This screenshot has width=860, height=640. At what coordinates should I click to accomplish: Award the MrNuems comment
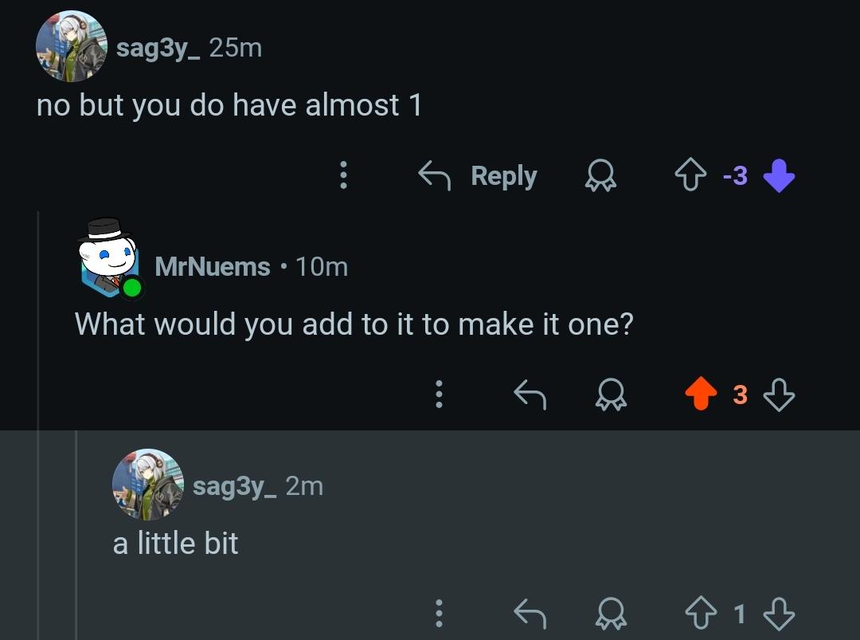pyautogui.click(x=611, y=395)
